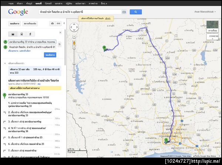Click the show my location button above Pegman
Image resolution: width=222 pixels, height=165 pixels.
[x=74, y=37]
